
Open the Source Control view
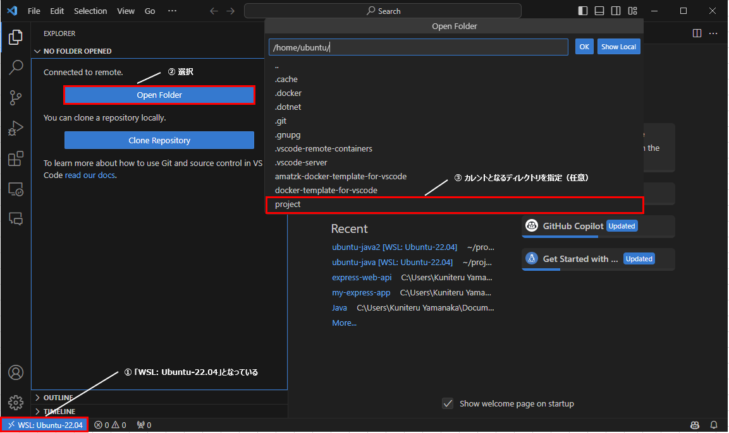15,97
